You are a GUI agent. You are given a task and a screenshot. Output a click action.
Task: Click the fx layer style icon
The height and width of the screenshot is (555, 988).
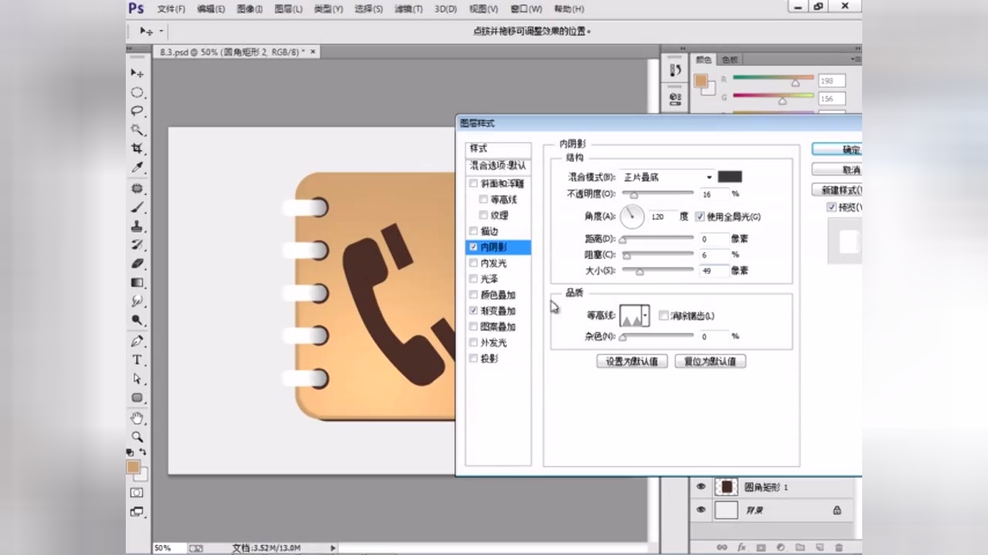pos(742,547)
